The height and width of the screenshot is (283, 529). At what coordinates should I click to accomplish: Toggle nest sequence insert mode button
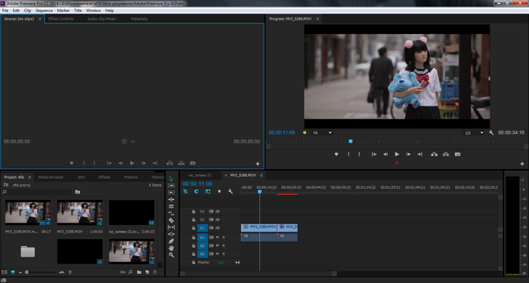tap(185, 192)
